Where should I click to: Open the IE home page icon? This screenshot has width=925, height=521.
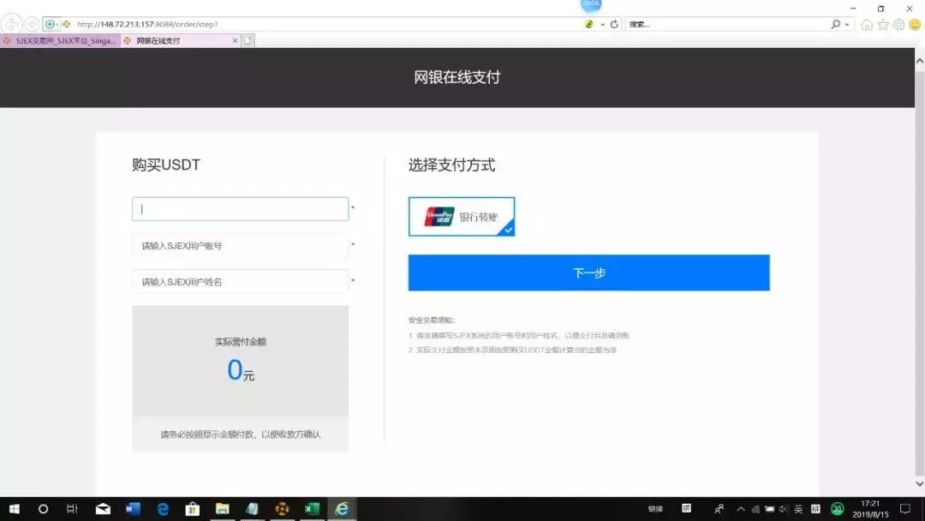pos(867,24)
